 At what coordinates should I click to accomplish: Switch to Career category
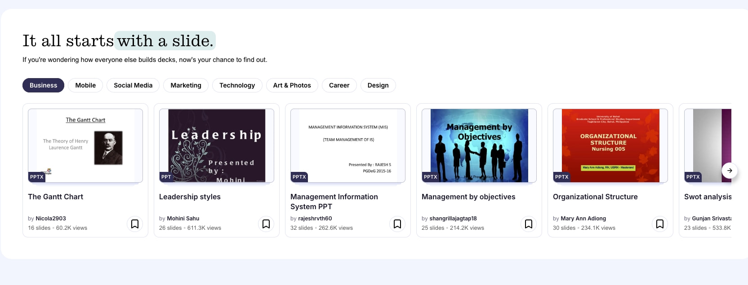[x=339, y=85]
